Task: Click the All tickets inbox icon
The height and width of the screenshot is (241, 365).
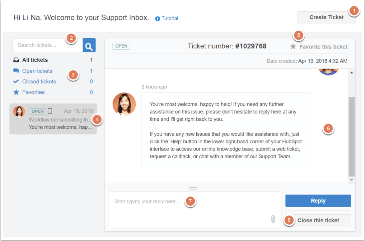Action: pos(16,60)
